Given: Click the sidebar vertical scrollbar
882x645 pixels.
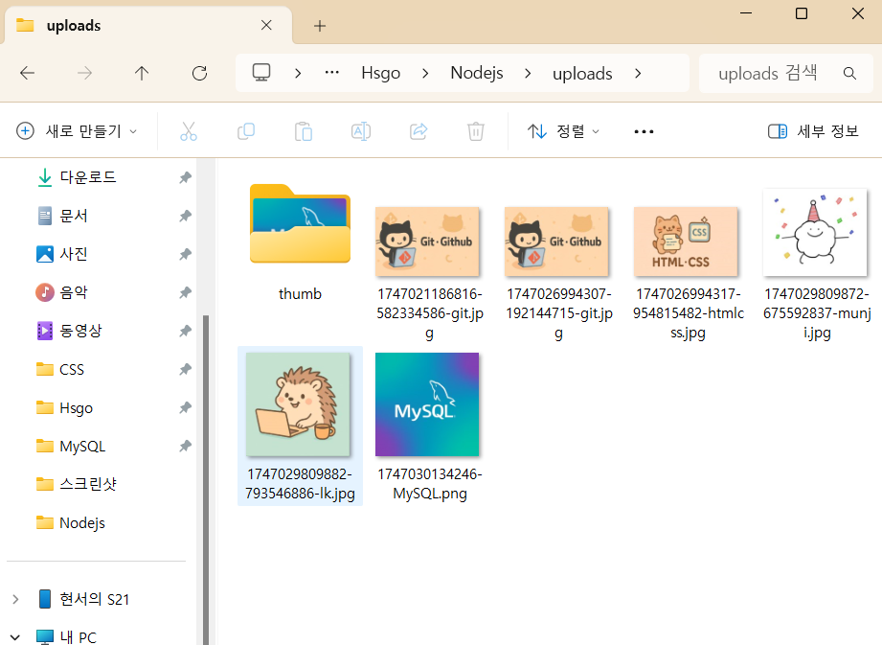Looking at the screenshot, I should pyautogui.click(x=206, y=479).
